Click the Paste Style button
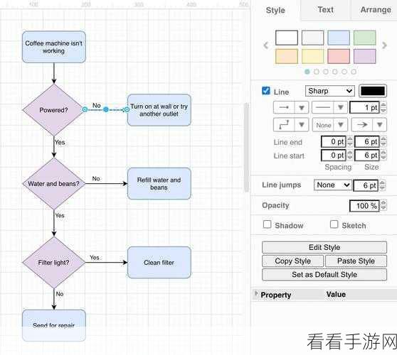Image resolution: width=397 pixels, height=355 pixels. (356, 261)
